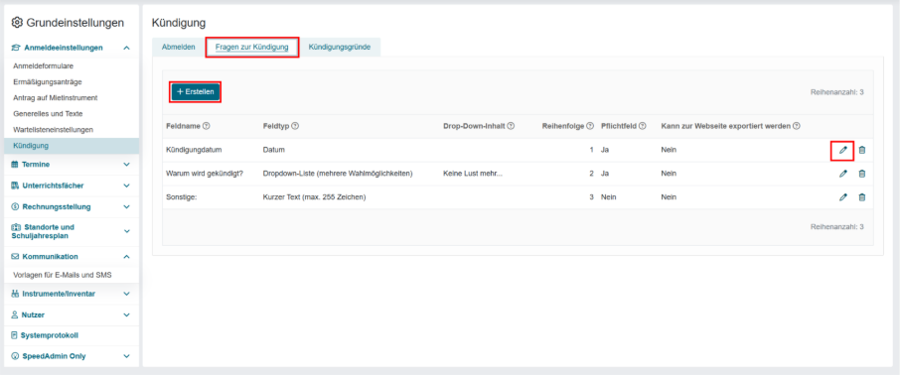Viewport: 900px width, 375px height.
Task: Click the help icon next to Reihenfolge
Action: pos(590,126)
